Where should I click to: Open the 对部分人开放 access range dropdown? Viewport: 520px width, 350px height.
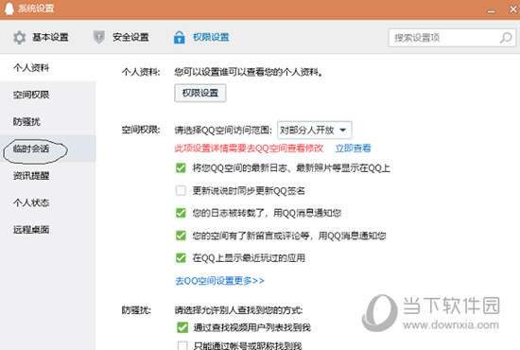tap(315, 130)
